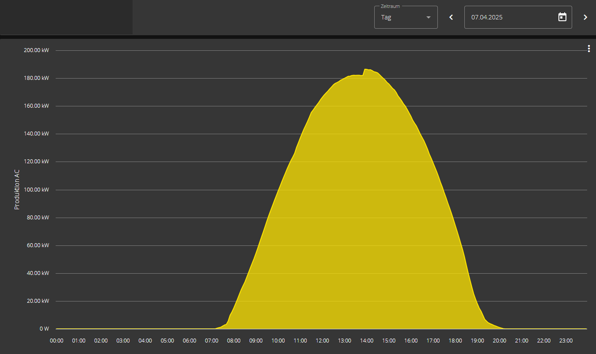Viewport: 596px width, 354px height.
Task: Click the 05:00 time label
Action: point(167,341)
